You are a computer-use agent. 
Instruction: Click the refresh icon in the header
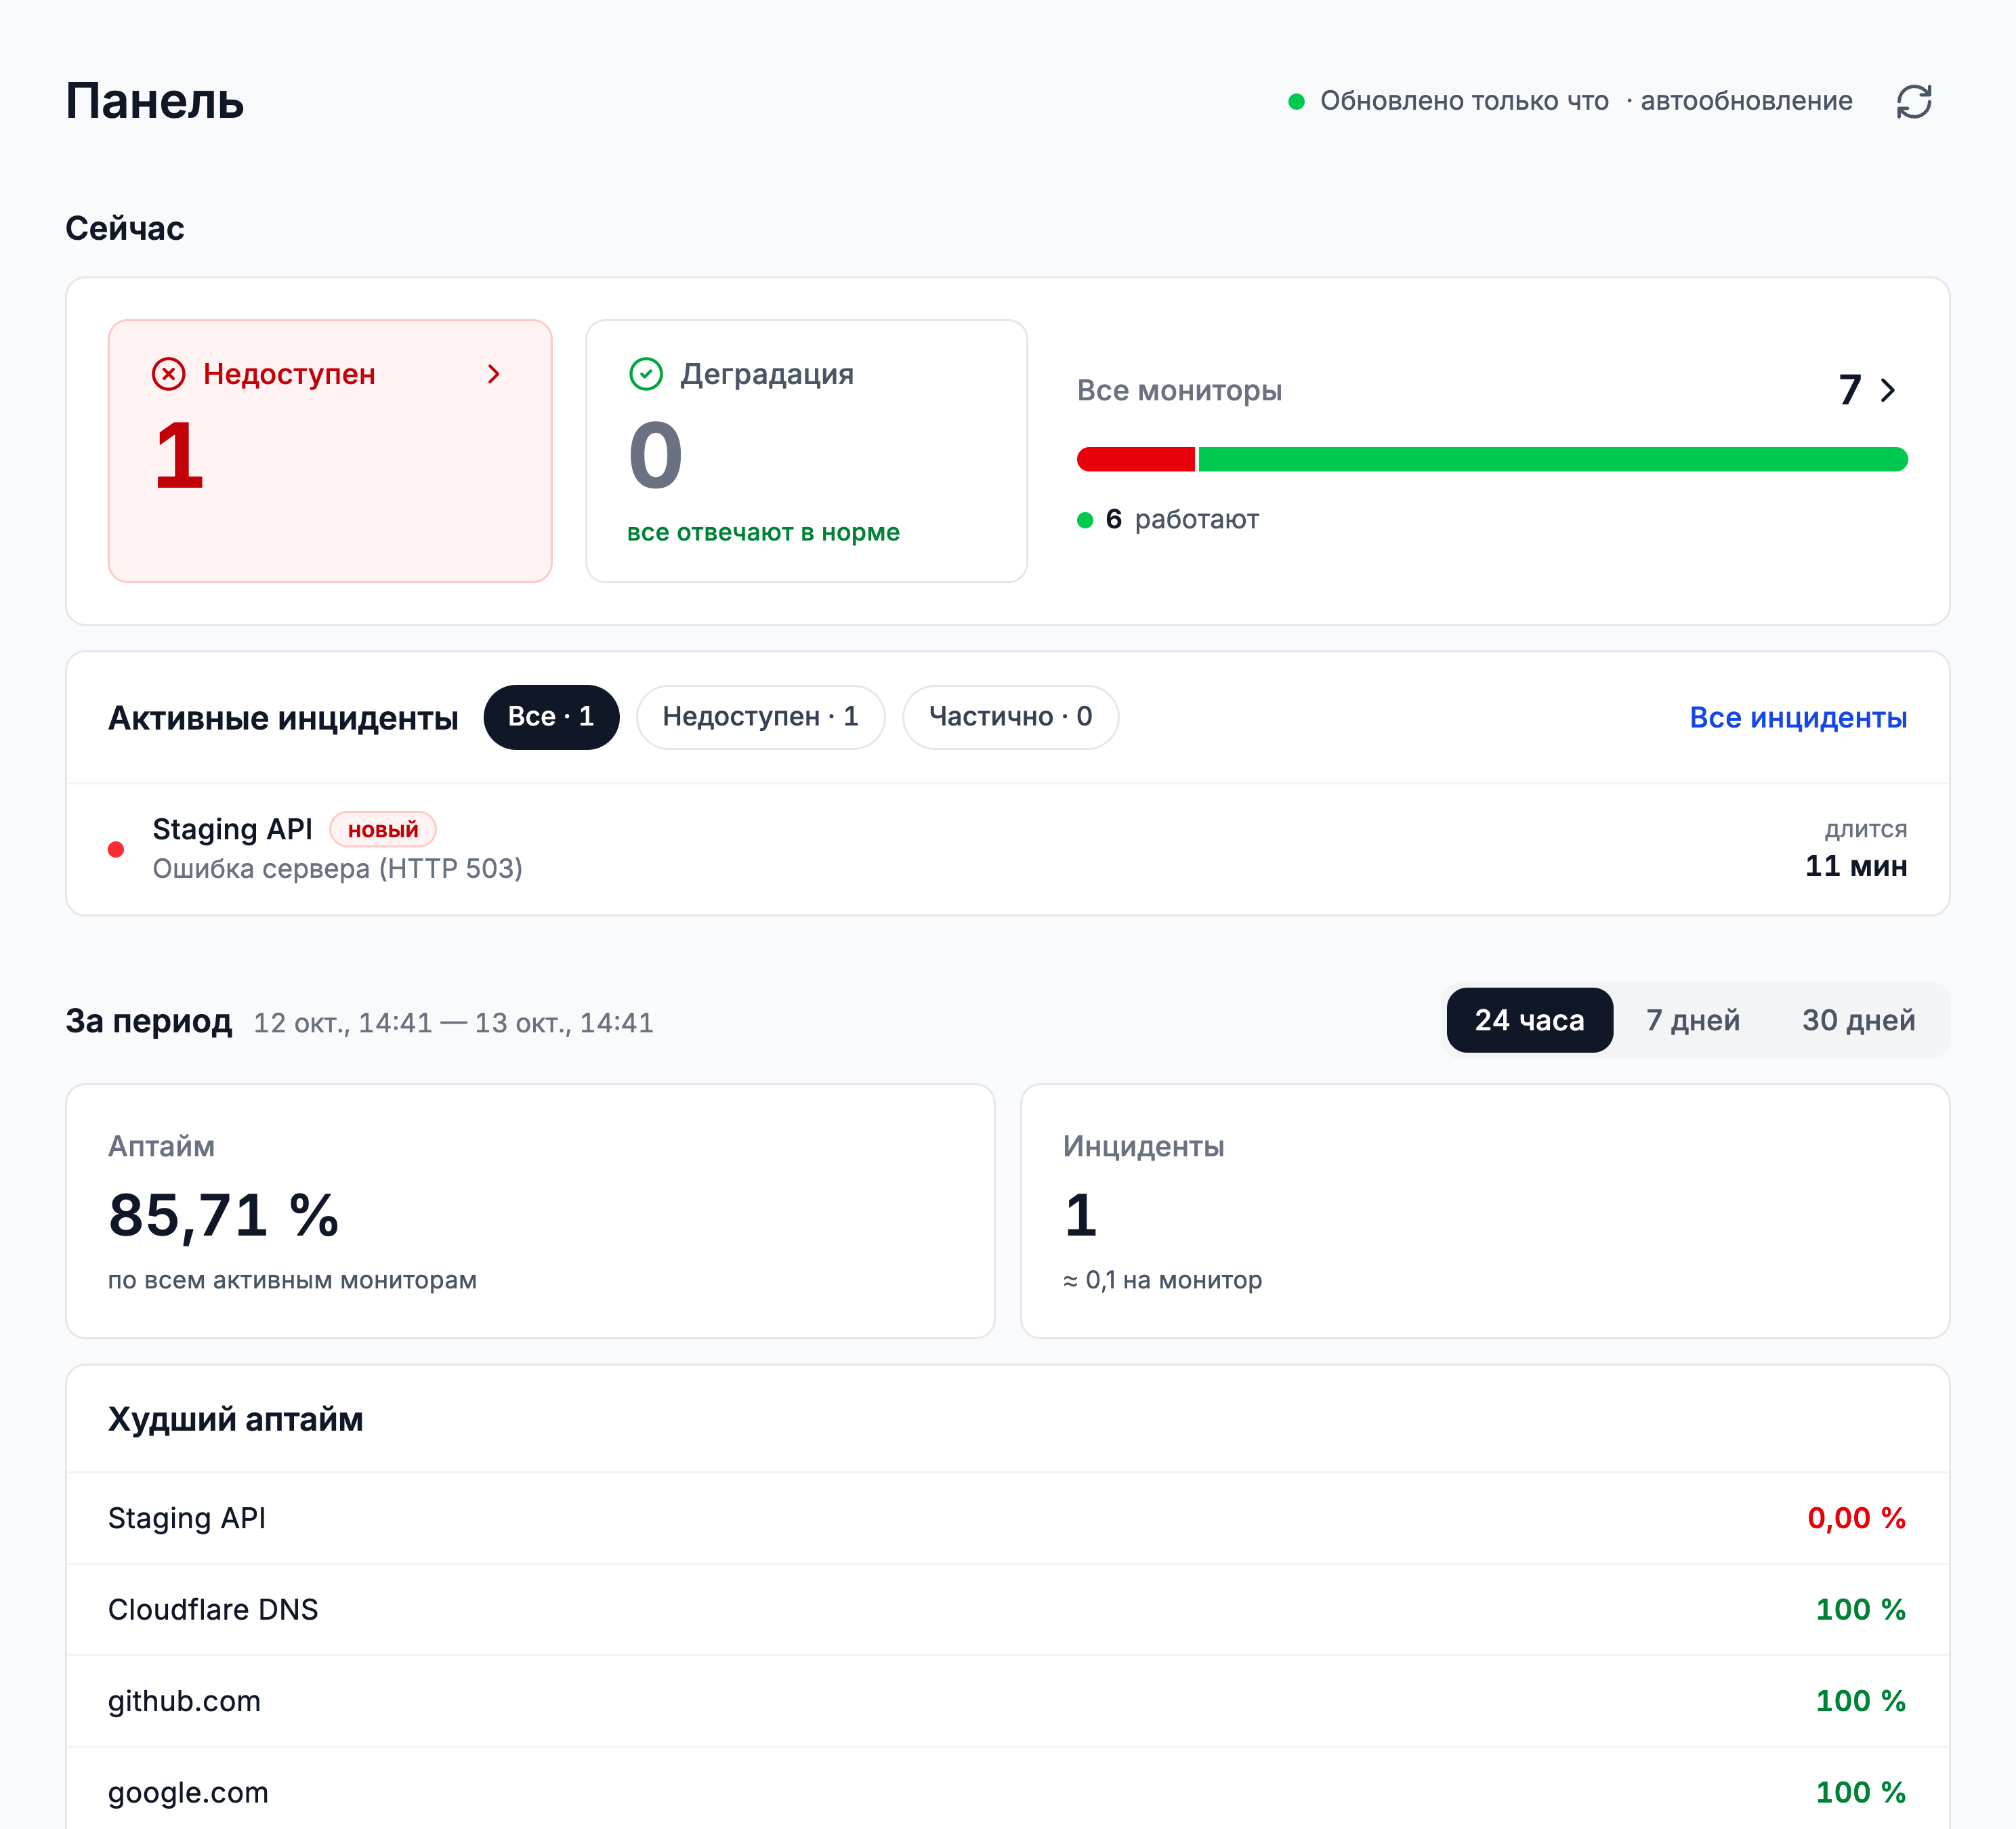tap(1913, 101)
